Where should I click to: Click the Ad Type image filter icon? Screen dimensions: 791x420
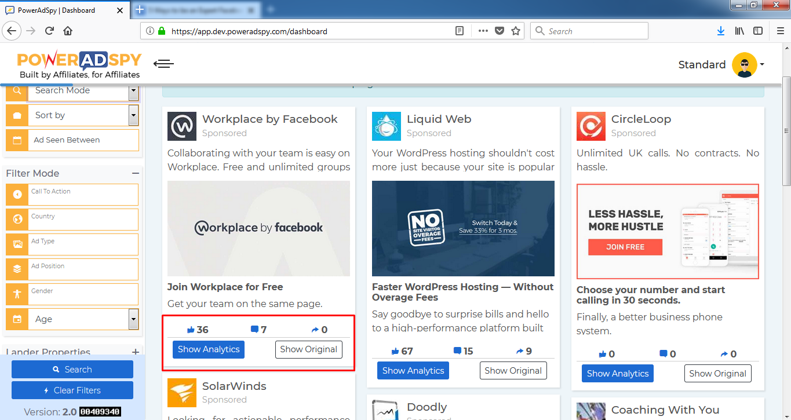[17, 244]
